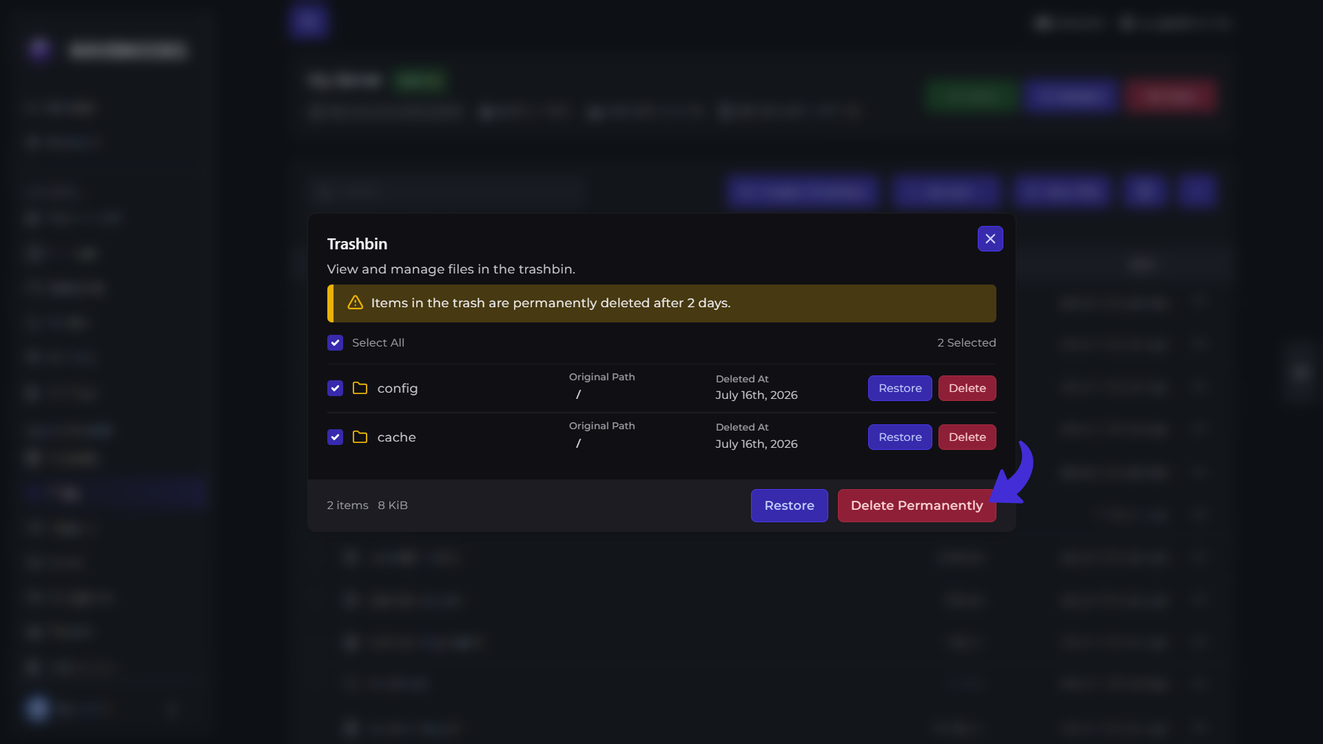The image size is (1323, 744).
Task: Delete the config folder
Action: 967,388
